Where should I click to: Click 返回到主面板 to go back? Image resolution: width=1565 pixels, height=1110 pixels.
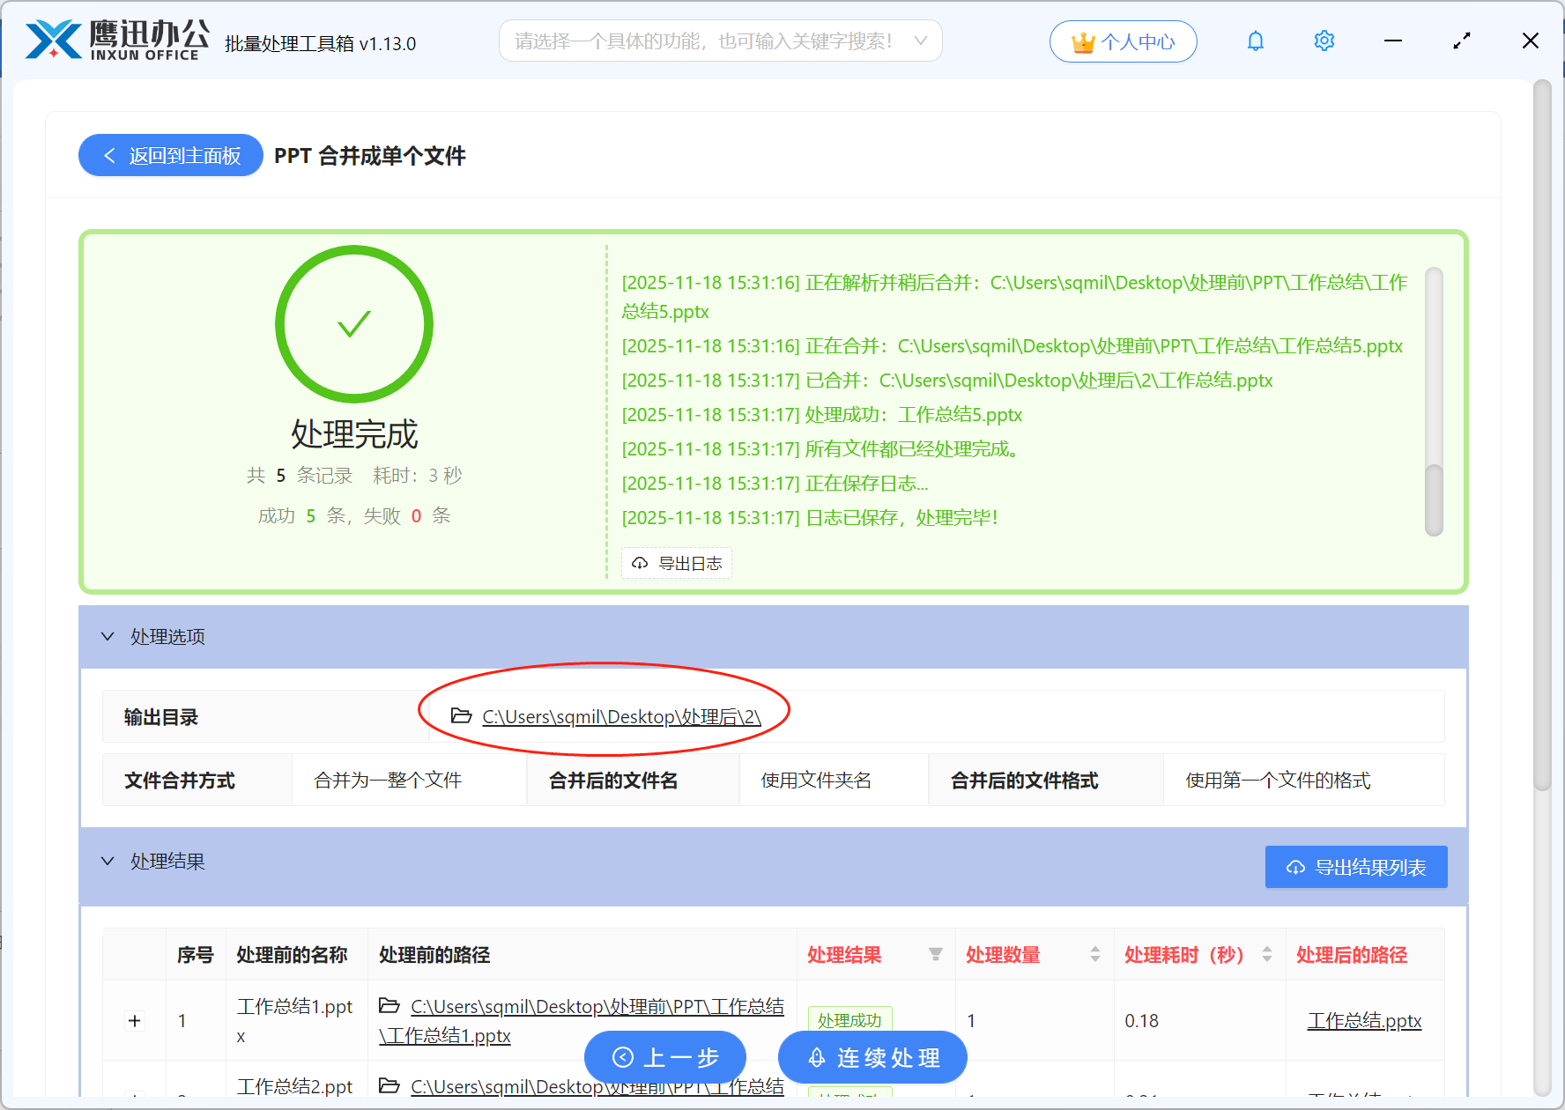coord(170,155)
